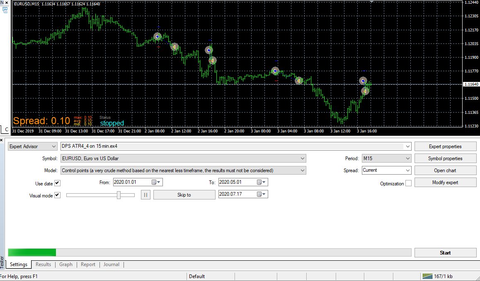Toggle the Visual mode checkbox
The image size is (480, 281).
[57, 195]
